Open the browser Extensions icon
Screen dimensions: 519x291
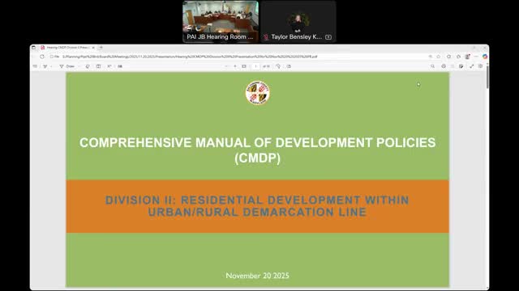click(x=458, y=57)
